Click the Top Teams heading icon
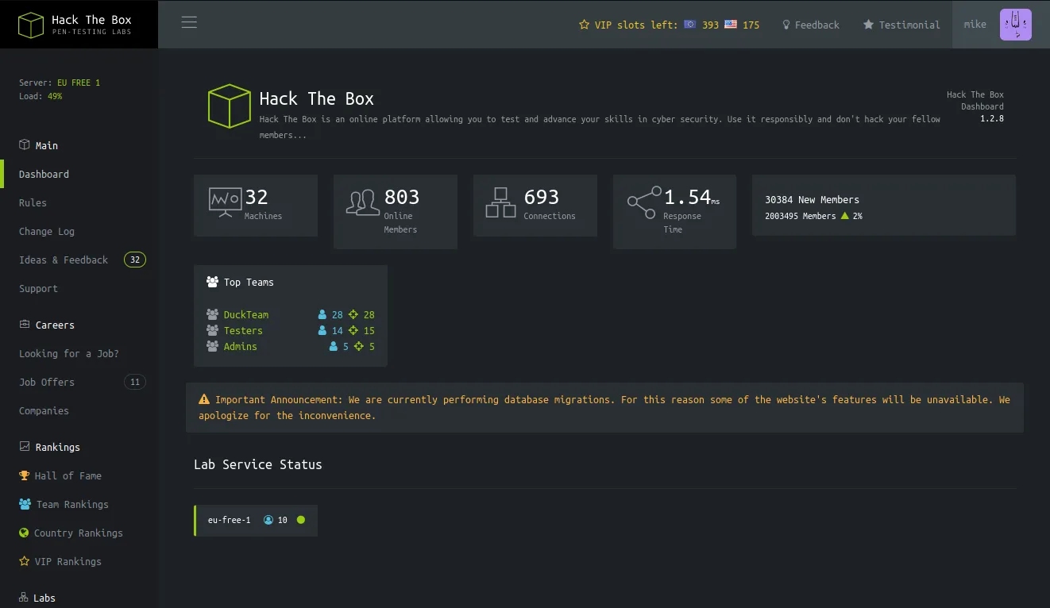Screen dimensions: 1050x608 (x=212, y=282)
